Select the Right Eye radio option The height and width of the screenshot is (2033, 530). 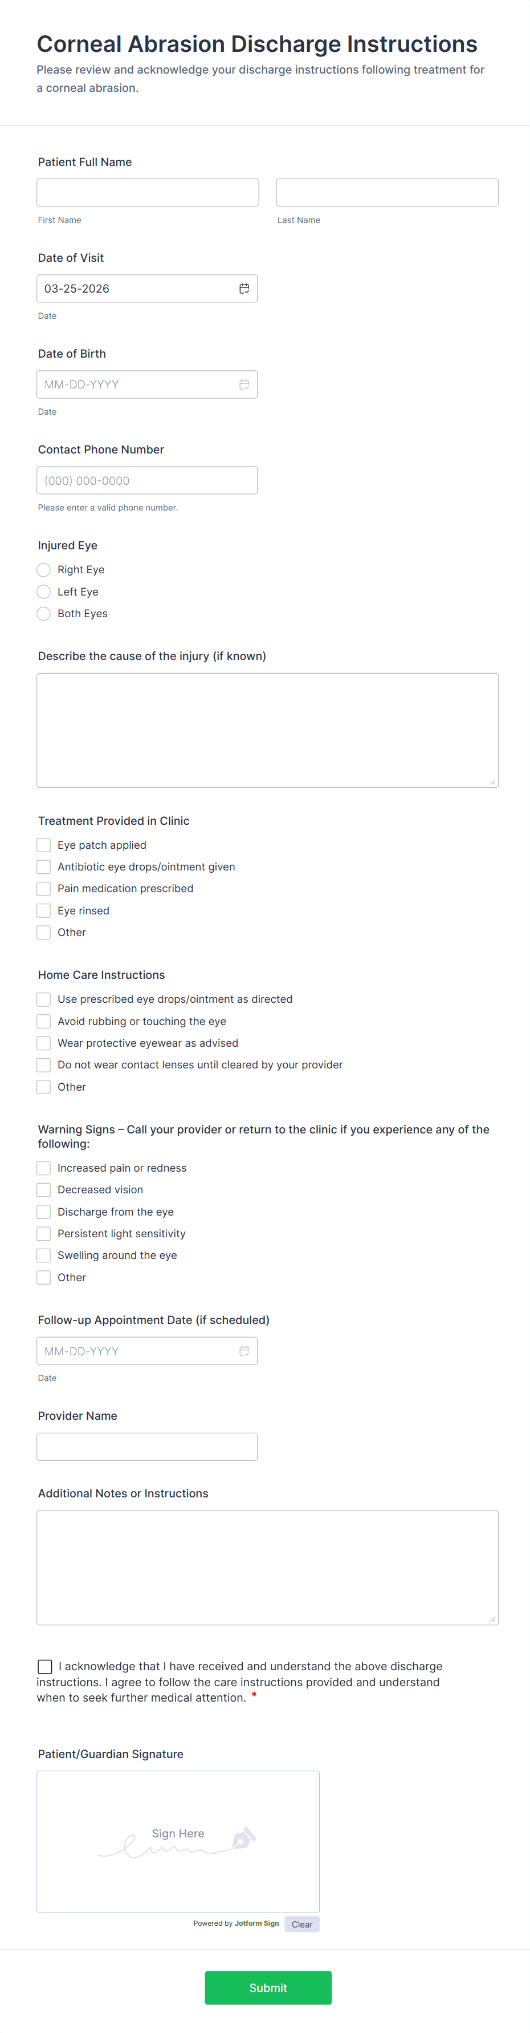43,570
